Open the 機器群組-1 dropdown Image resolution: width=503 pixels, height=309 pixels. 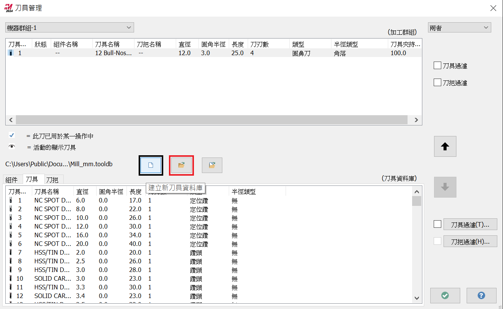[x=70, y=28]
